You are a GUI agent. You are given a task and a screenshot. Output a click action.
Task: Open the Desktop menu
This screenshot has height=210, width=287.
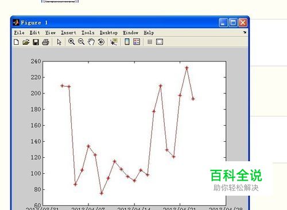point(108,33)
